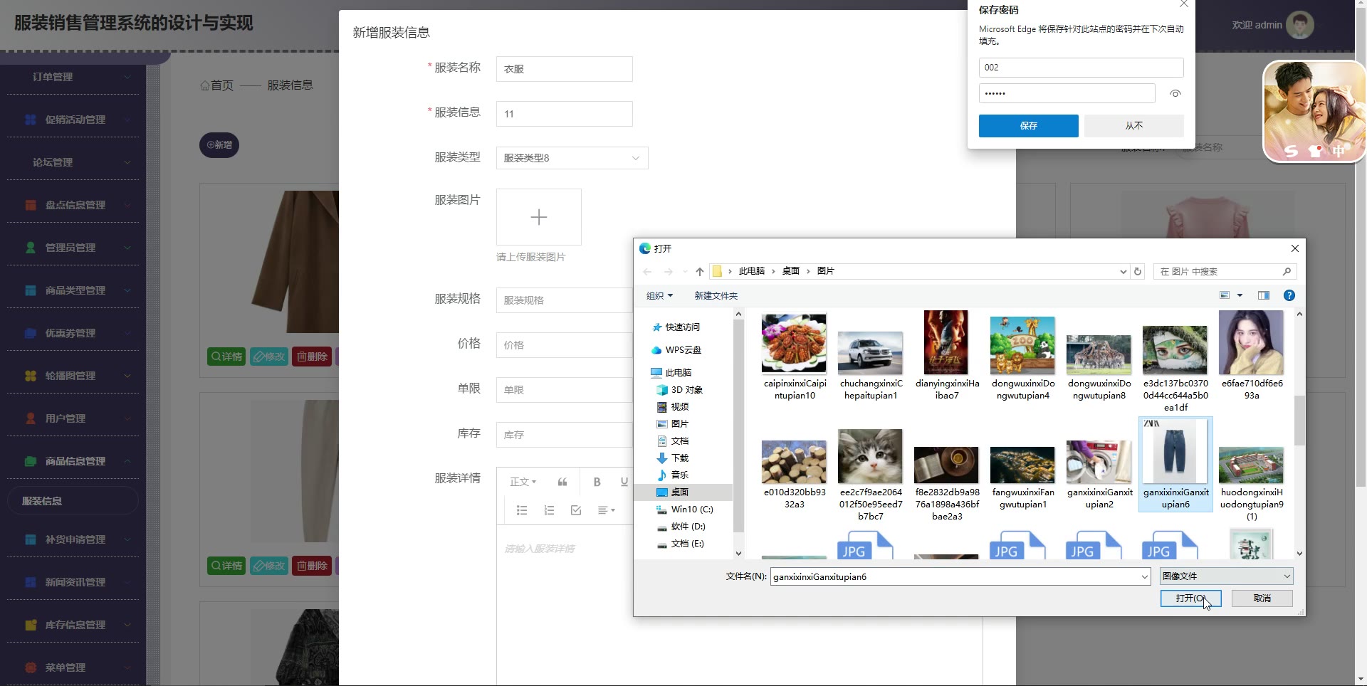The image size is (1367, 686).
Task: Open the 图像文件 file type dropdown
Action: coord(1226,576)
